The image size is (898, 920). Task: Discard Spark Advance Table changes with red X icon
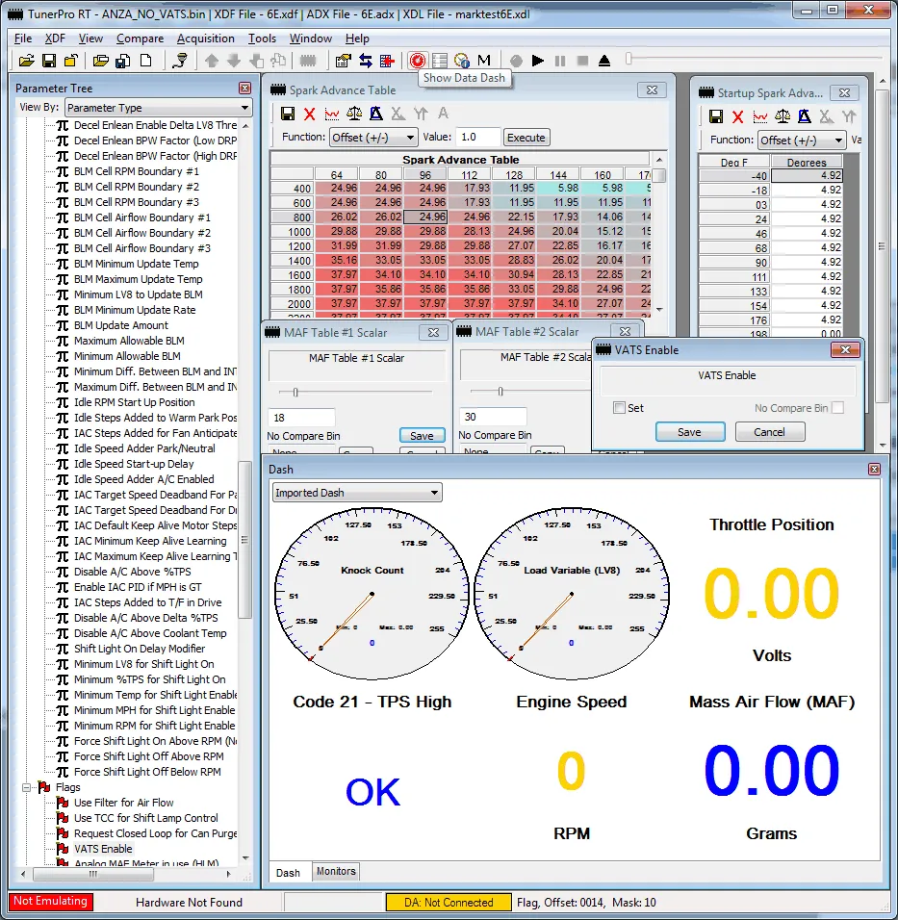point(309,113)
